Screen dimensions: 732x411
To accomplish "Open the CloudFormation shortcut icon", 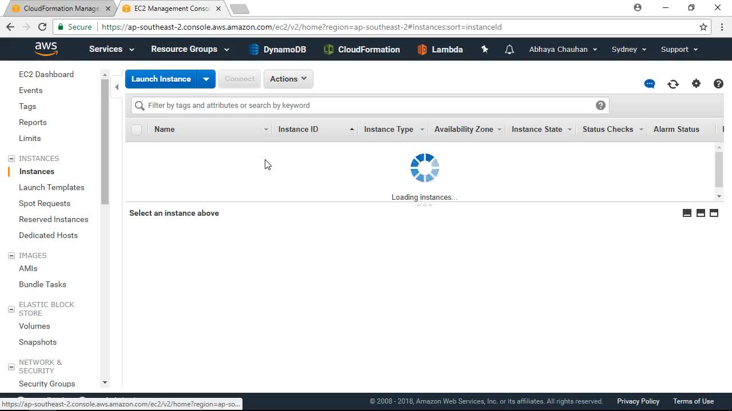I will 328,50.
